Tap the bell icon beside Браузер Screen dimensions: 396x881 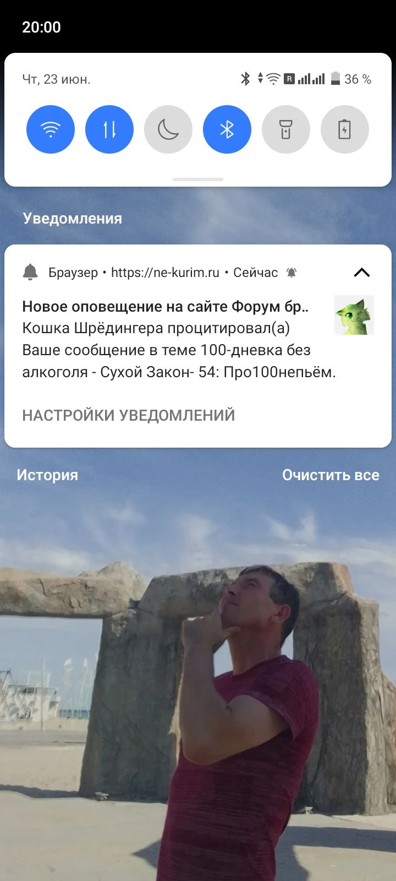[30, 272]
